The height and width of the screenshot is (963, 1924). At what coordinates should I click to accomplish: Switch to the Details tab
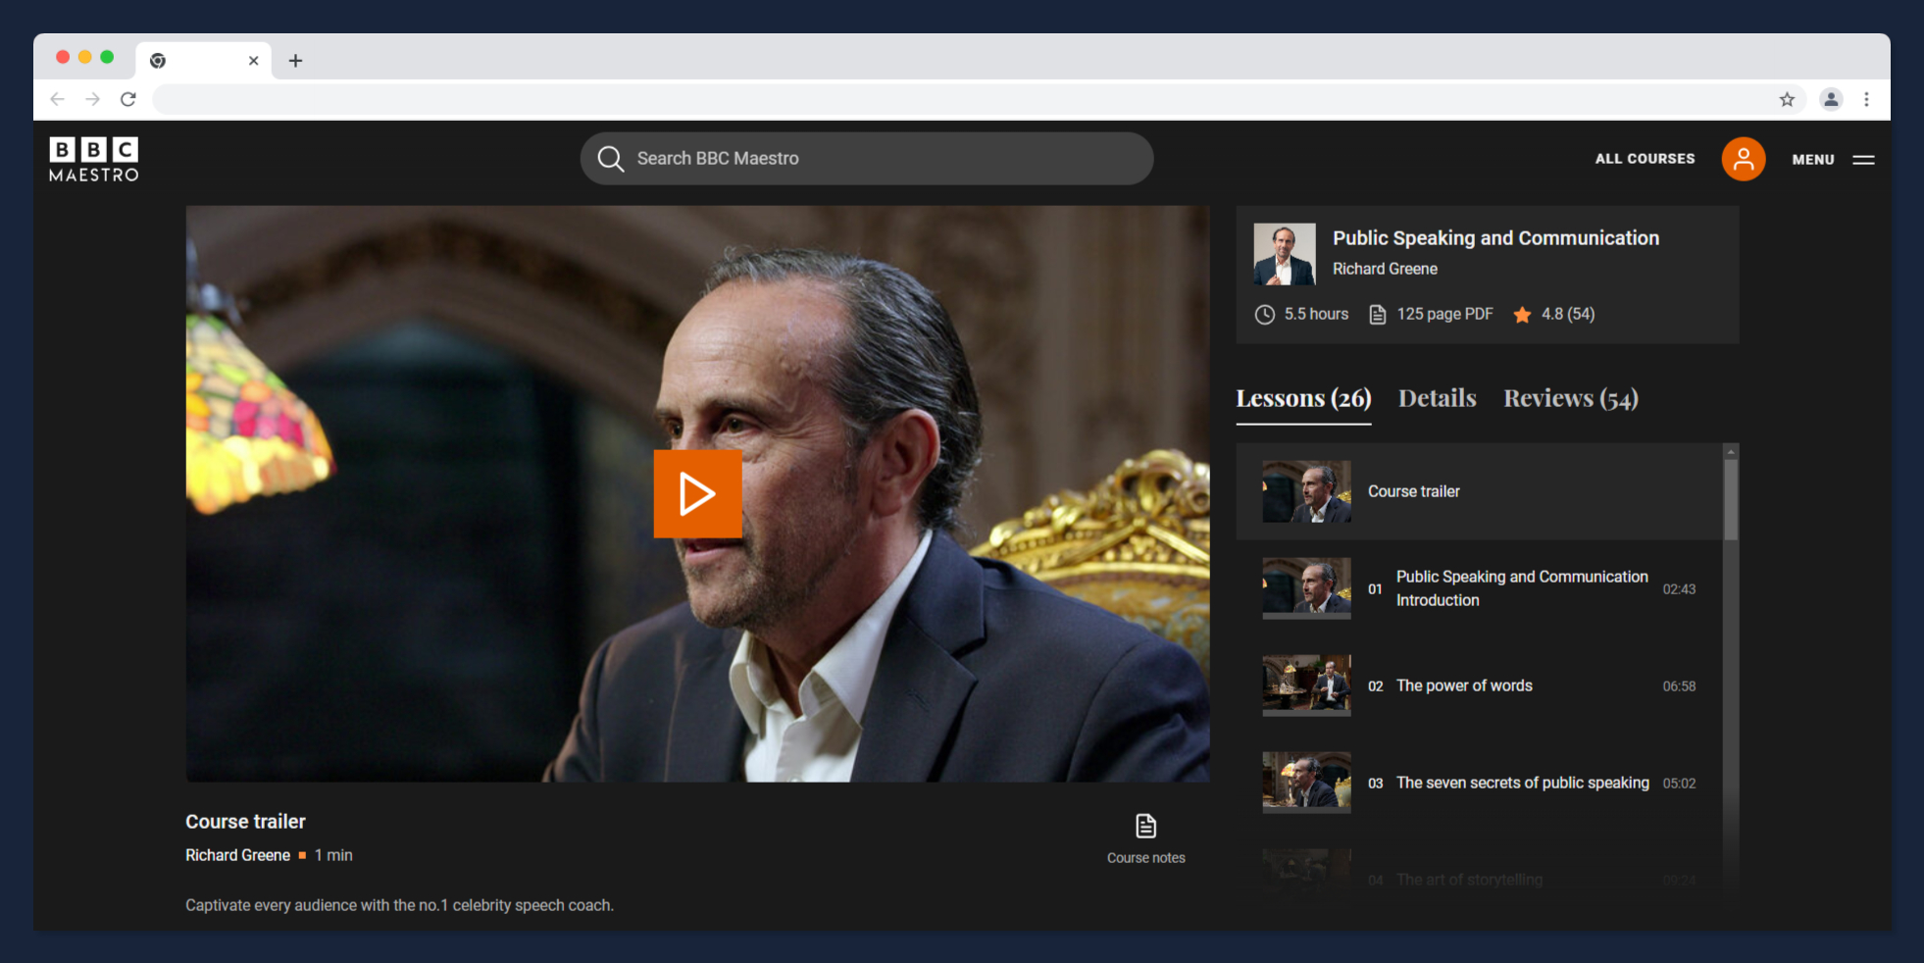(1437, 398)
